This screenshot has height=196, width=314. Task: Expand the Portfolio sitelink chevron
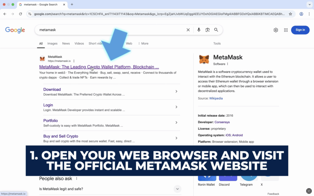pyautogui.click(x=176, y=123)
